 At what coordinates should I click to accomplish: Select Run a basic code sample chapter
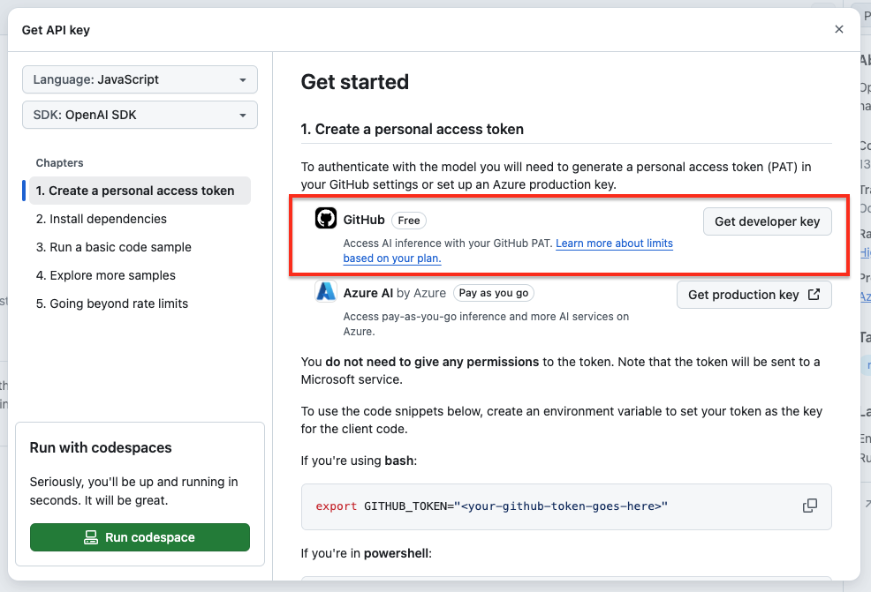114,247
